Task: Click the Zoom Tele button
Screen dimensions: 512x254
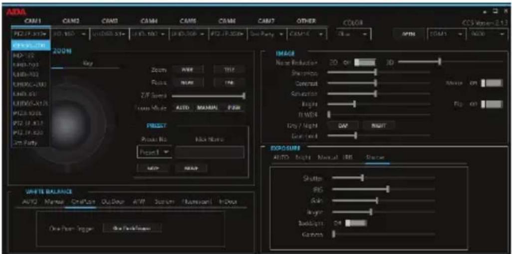Action: point(229,70)
